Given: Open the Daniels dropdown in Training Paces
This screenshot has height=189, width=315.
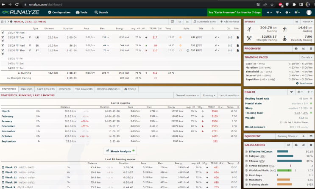Looking at the screenshot, I should [307, 57].
